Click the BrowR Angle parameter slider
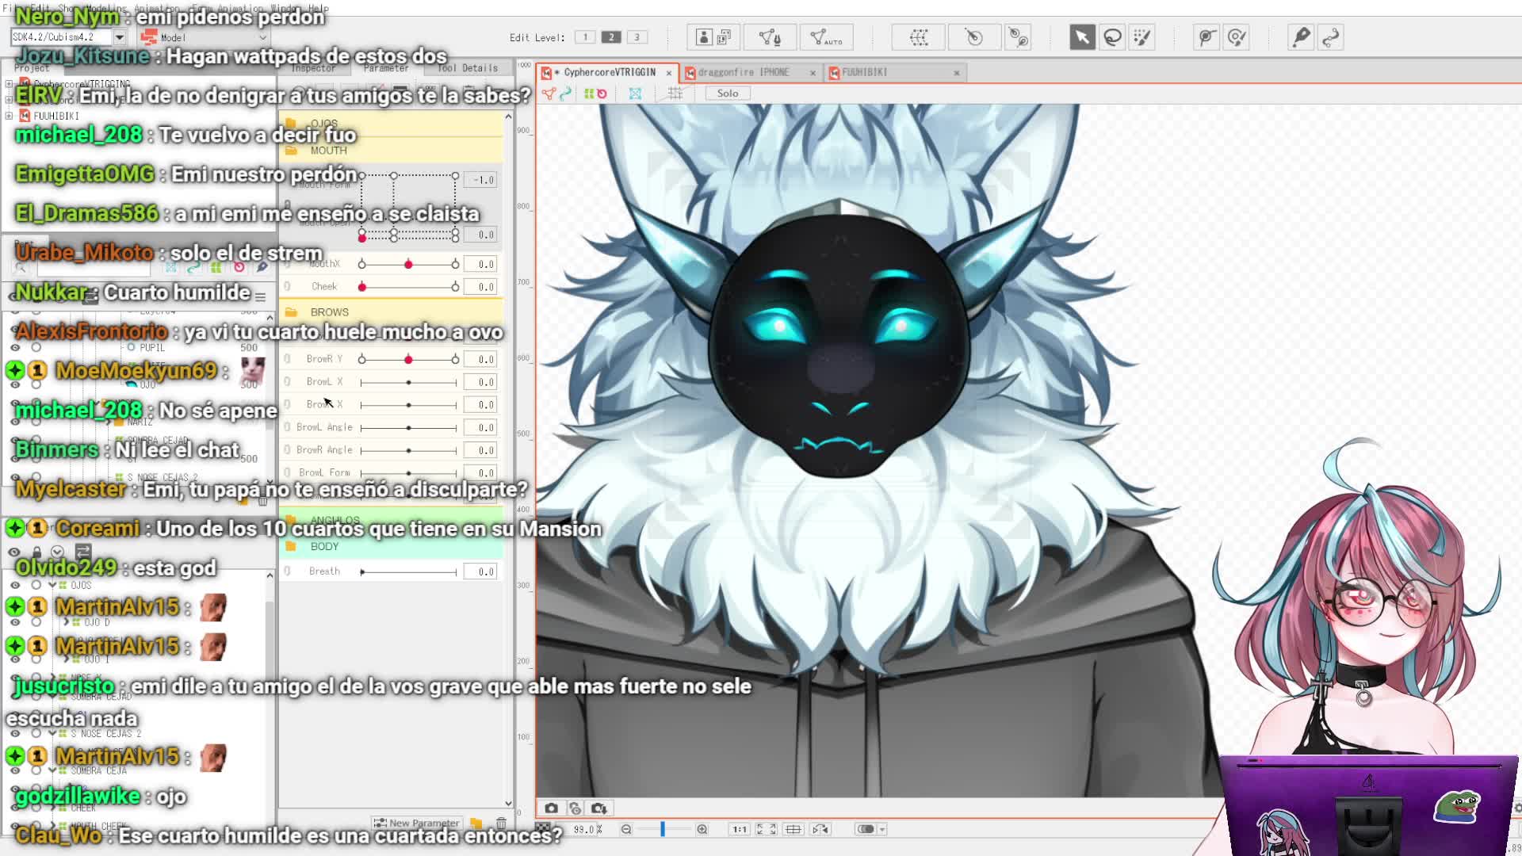Image resolution: width=1522 pixels, height=856 pixels. click(x=408, y=450)
